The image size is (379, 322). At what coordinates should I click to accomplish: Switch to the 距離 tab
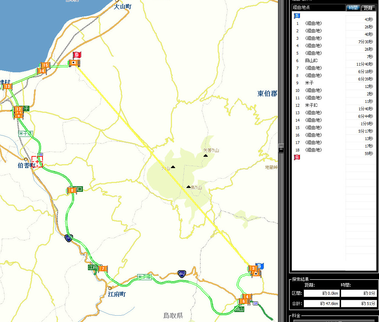pyautogui.click(x=368, y=8)
